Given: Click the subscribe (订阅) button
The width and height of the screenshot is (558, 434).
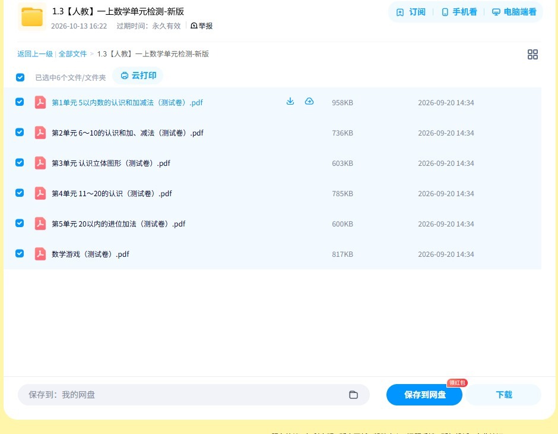Looking at the screenshot, I should (411, 12).
